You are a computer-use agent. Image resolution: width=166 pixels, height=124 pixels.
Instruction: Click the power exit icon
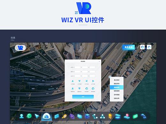pos(149,47)
